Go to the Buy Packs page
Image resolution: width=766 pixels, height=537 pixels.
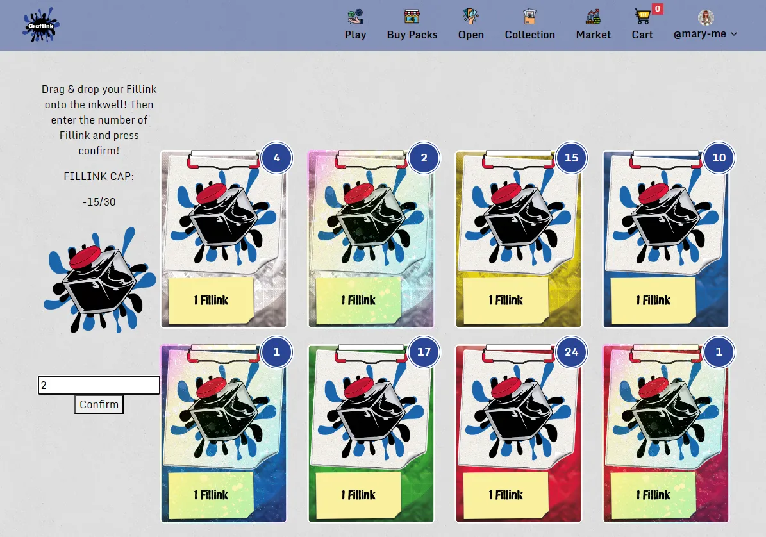412,35
